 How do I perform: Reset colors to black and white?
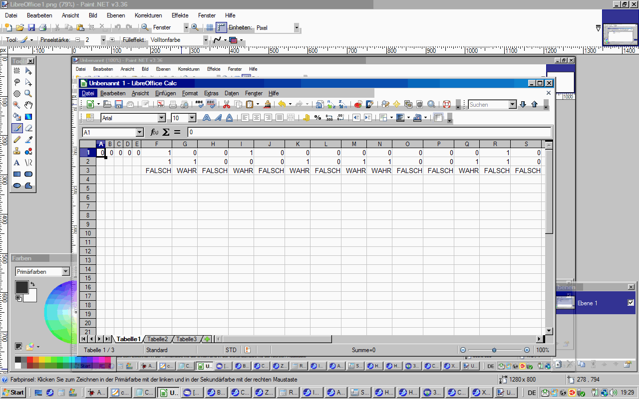(x=18, y=298)
